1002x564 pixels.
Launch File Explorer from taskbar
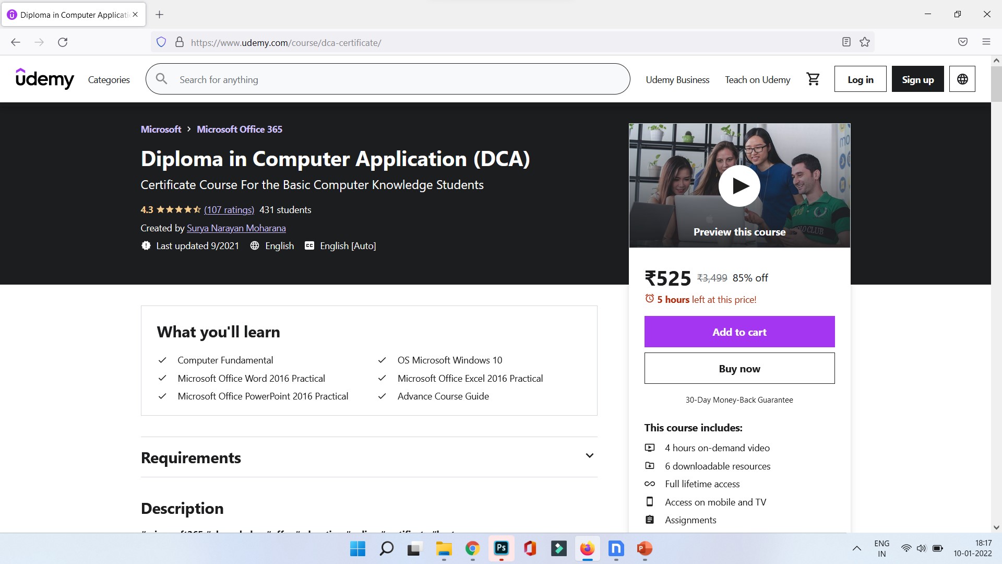pyautogui.click(x=444, y=549)
